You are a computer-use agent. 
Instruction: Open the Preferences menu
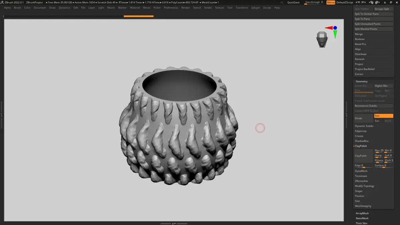(x=171, y=8)
